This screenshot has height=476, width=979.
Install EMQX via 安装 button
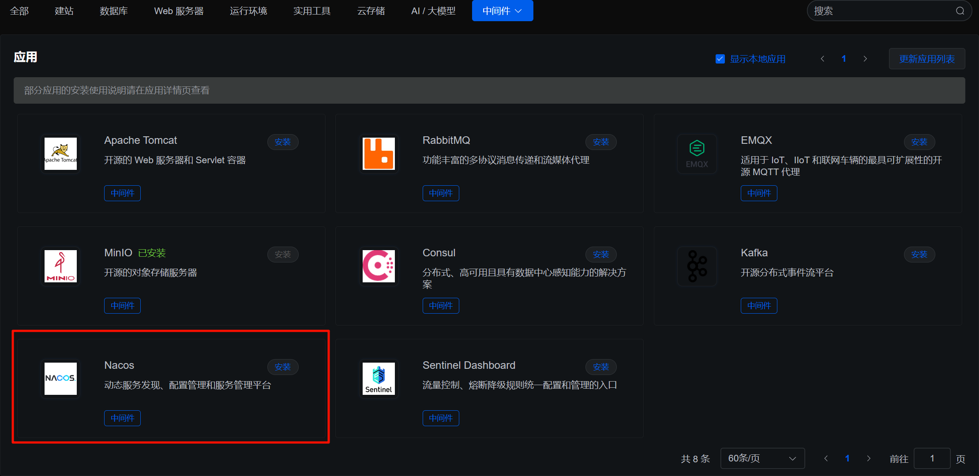pos(919,142)
